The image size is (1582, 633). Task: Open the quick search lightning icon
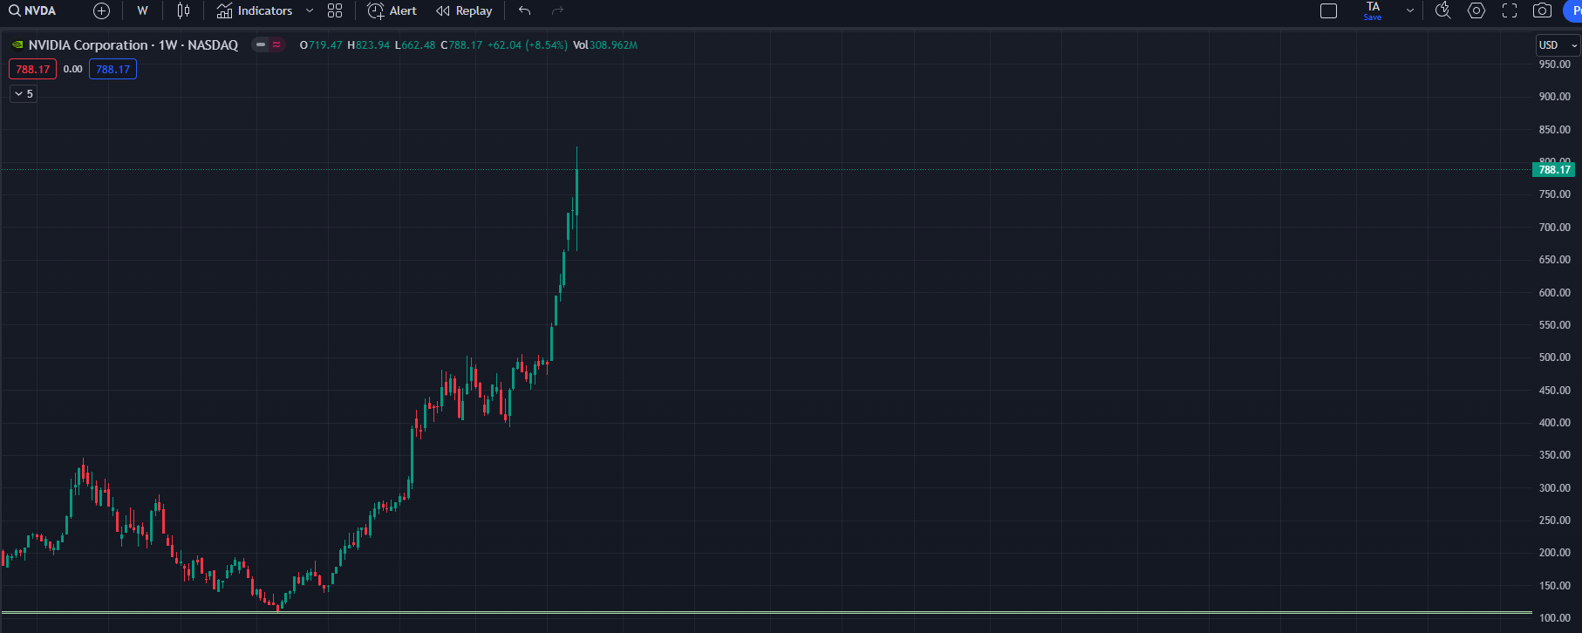click(1443, 10)
